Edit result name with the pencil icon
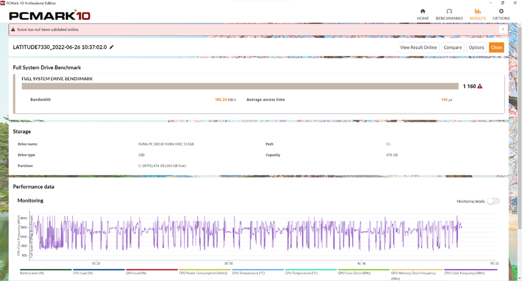 coord(112,47)
